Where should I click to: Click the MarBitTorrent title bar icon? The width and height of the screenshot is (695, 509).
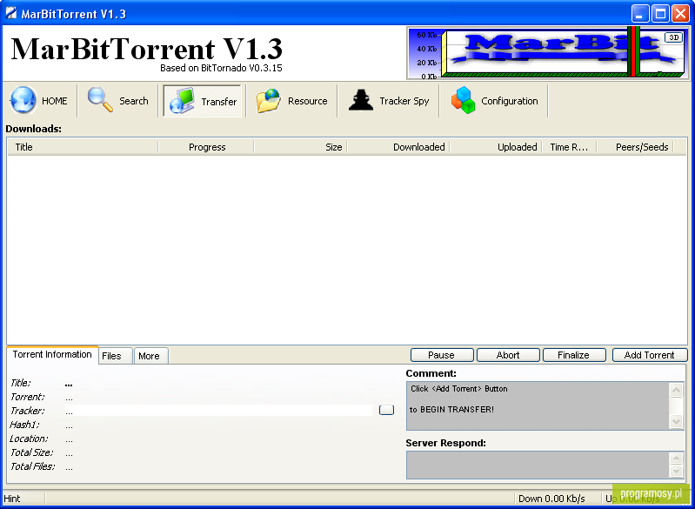pyautogui.click(x=11, y=13)
